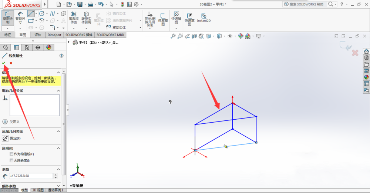The image size is (370, 193).
Task: Click the Section View icon
Action: (194, 36)
